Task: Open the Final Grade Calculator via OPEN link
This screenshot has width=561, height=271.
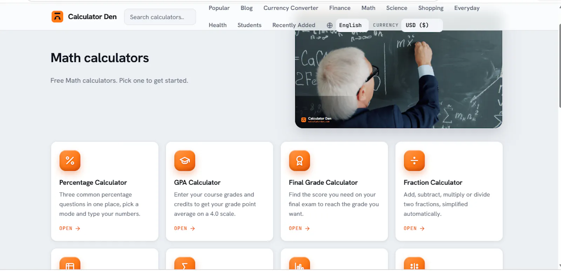Action: [299, 228]
